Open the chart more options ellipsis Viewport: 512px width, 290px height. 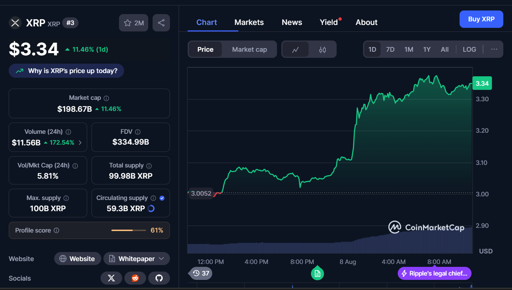(494, 50)
